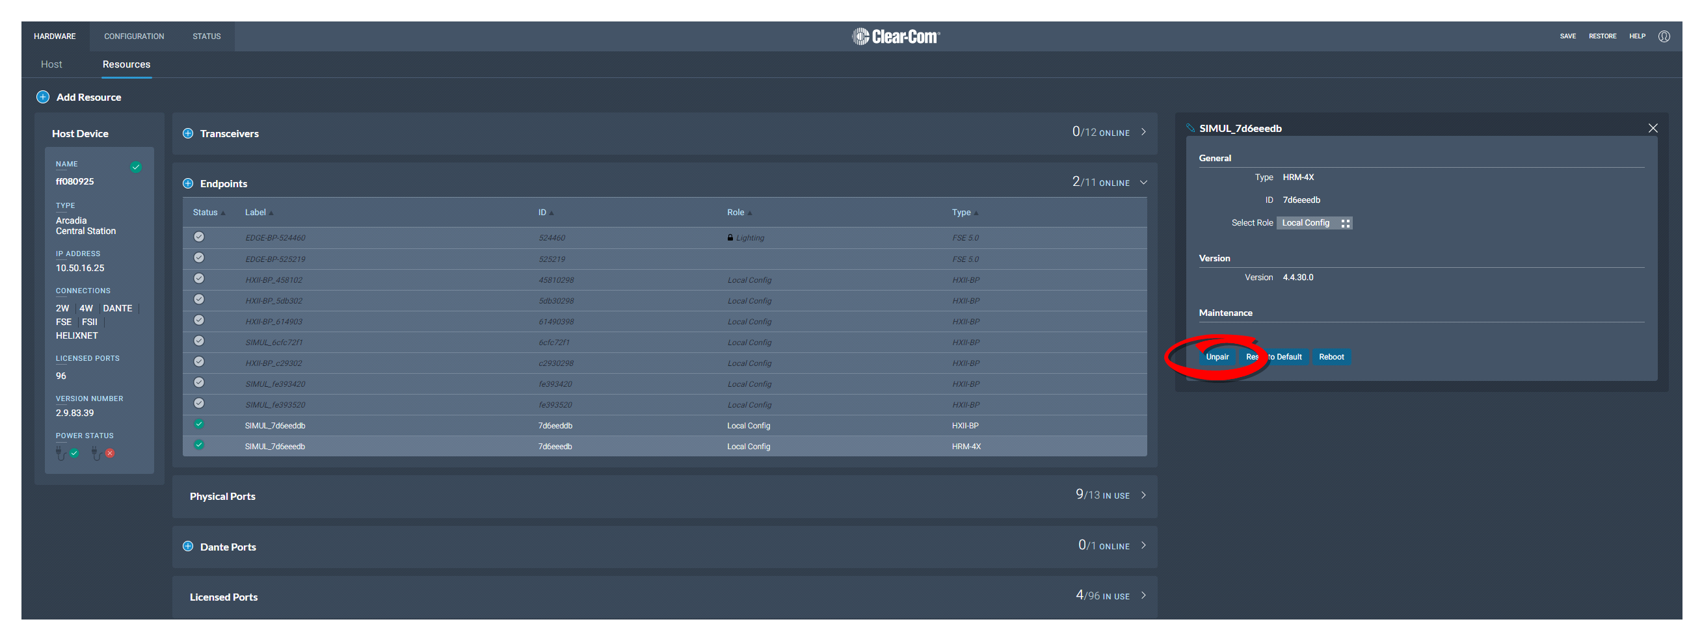The image size is (1689, 626).
Task: Open the Select Role Local Config dropdown
Action: coord(1313,223)
